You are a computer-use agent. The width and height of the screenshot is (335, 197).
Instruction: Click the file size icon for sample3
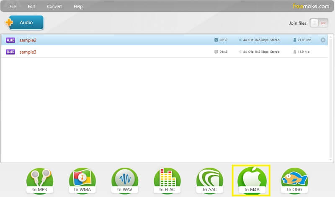click(x=295, y=52)
